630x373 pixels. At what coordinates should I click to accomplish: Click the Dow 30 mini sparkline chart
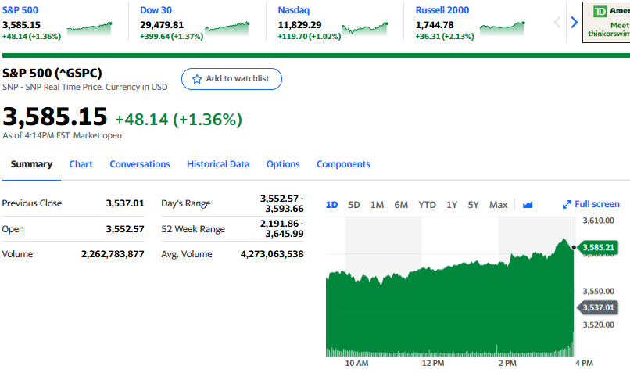[227, 28]
